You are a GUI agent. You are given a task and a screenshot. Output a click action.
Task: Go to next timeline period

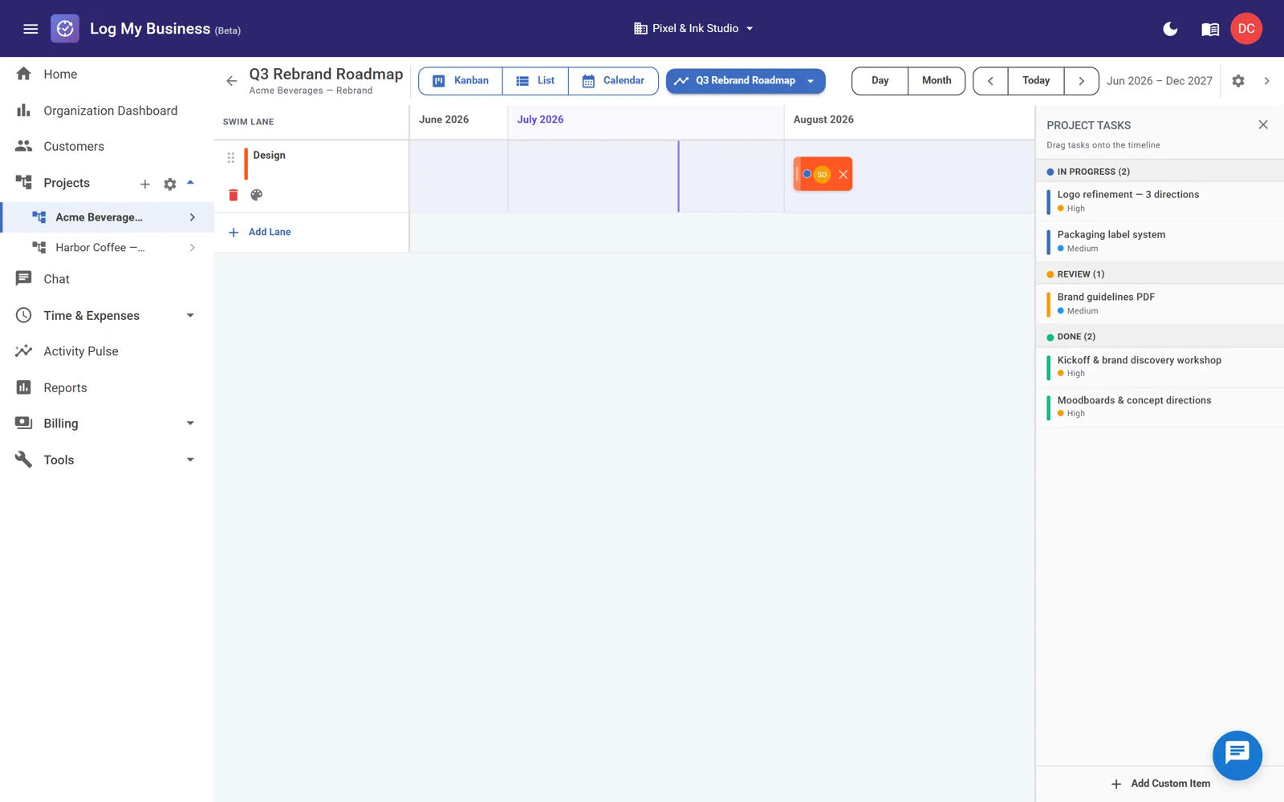[1081, 81]
